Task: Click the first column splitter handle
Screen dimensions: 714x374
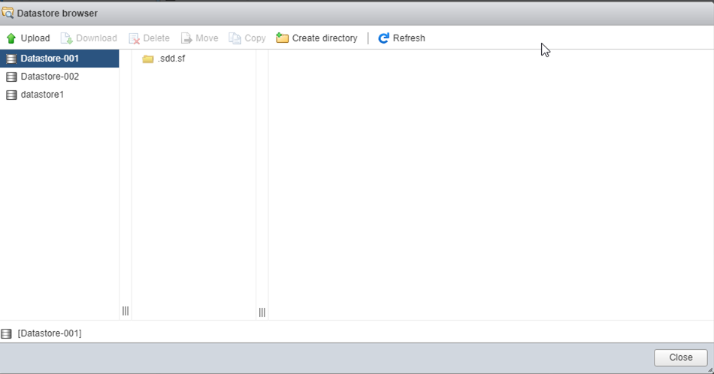Action: tap(126, 311)
